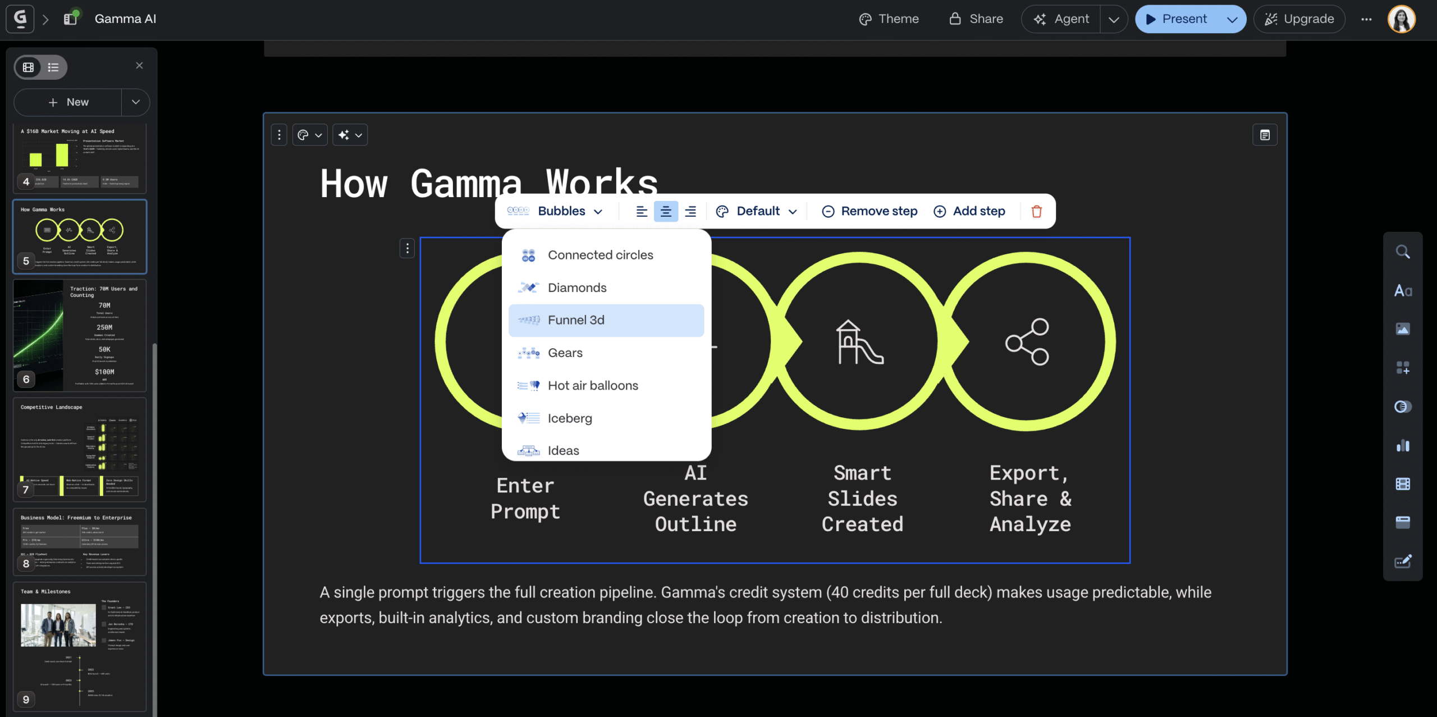Choose the Ideas layout

[x=606, y=450]
